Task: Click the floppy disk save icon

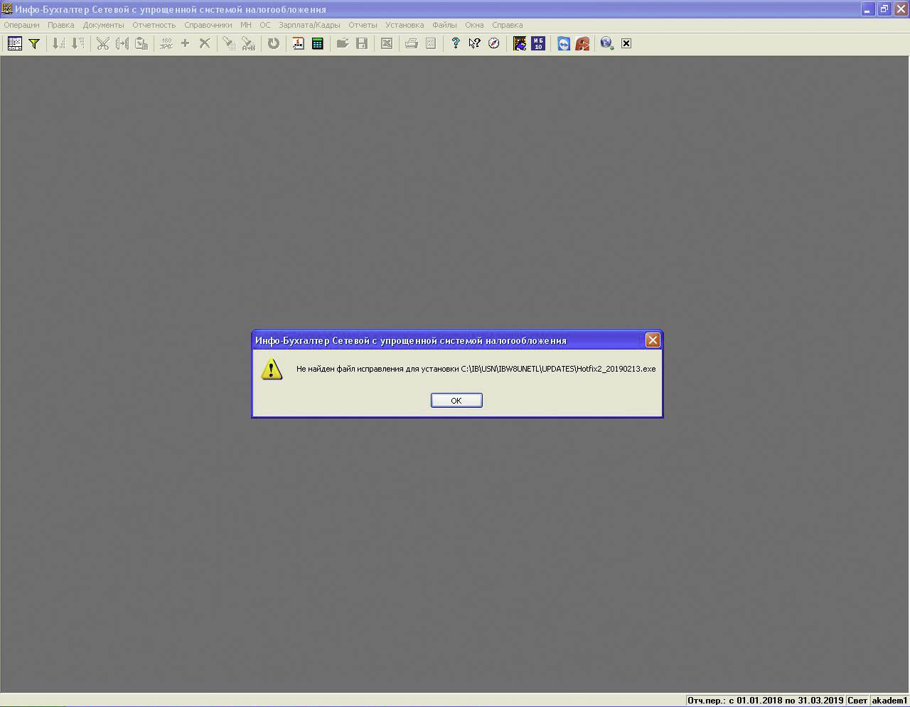Action: click(x=362, y=43)
